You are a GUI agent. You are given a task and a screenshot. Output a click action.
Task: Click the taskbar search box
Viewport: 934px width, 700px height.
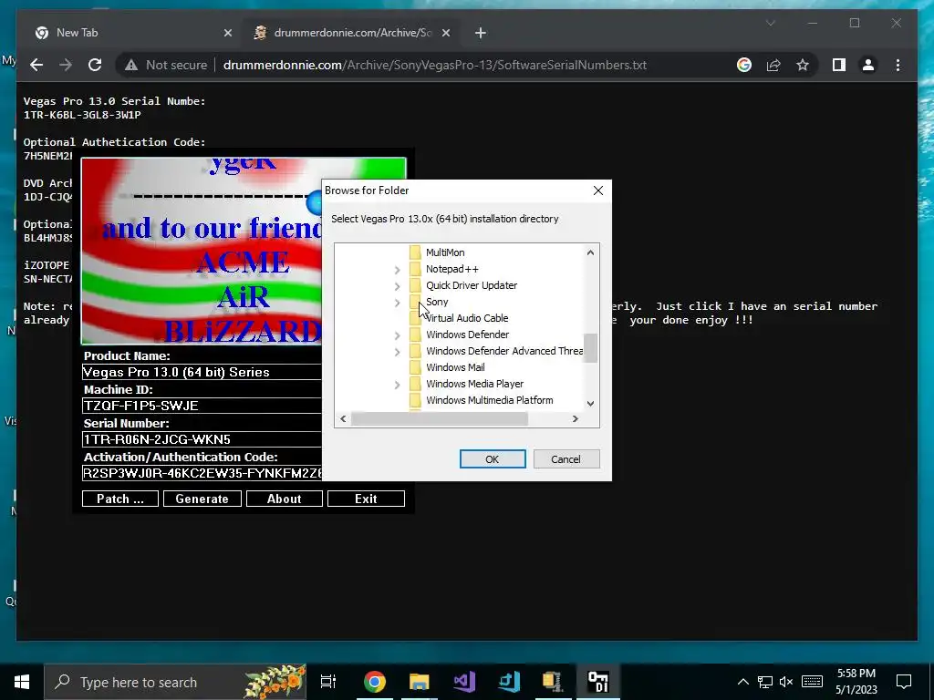pyautogui.click(x=175, y=682)
